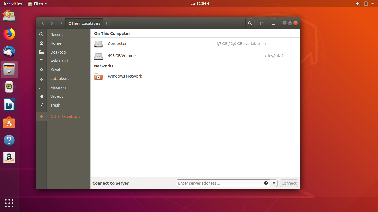Go to Home folder in sidebar
This screenshot has width=378, height=212.
click(56, 43)
